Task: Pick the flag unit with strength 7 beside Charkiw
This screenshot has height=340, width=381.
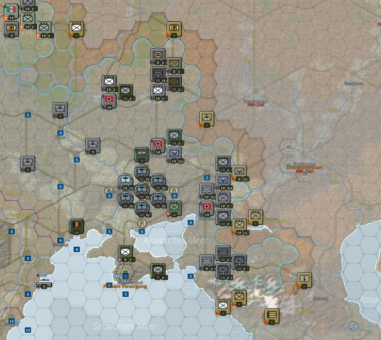Action: coord(142,155)
